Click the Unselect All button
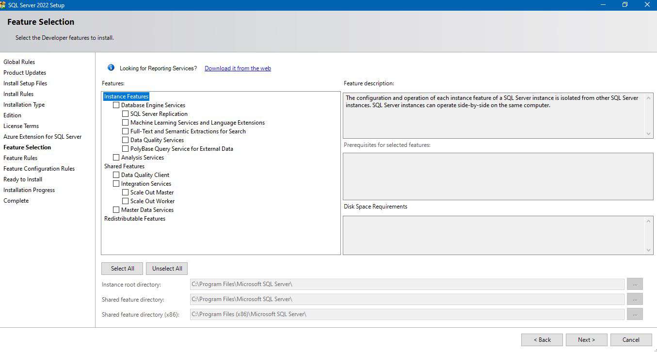The height and width of the screenshot is (352, 657). [x=167, y=269]
